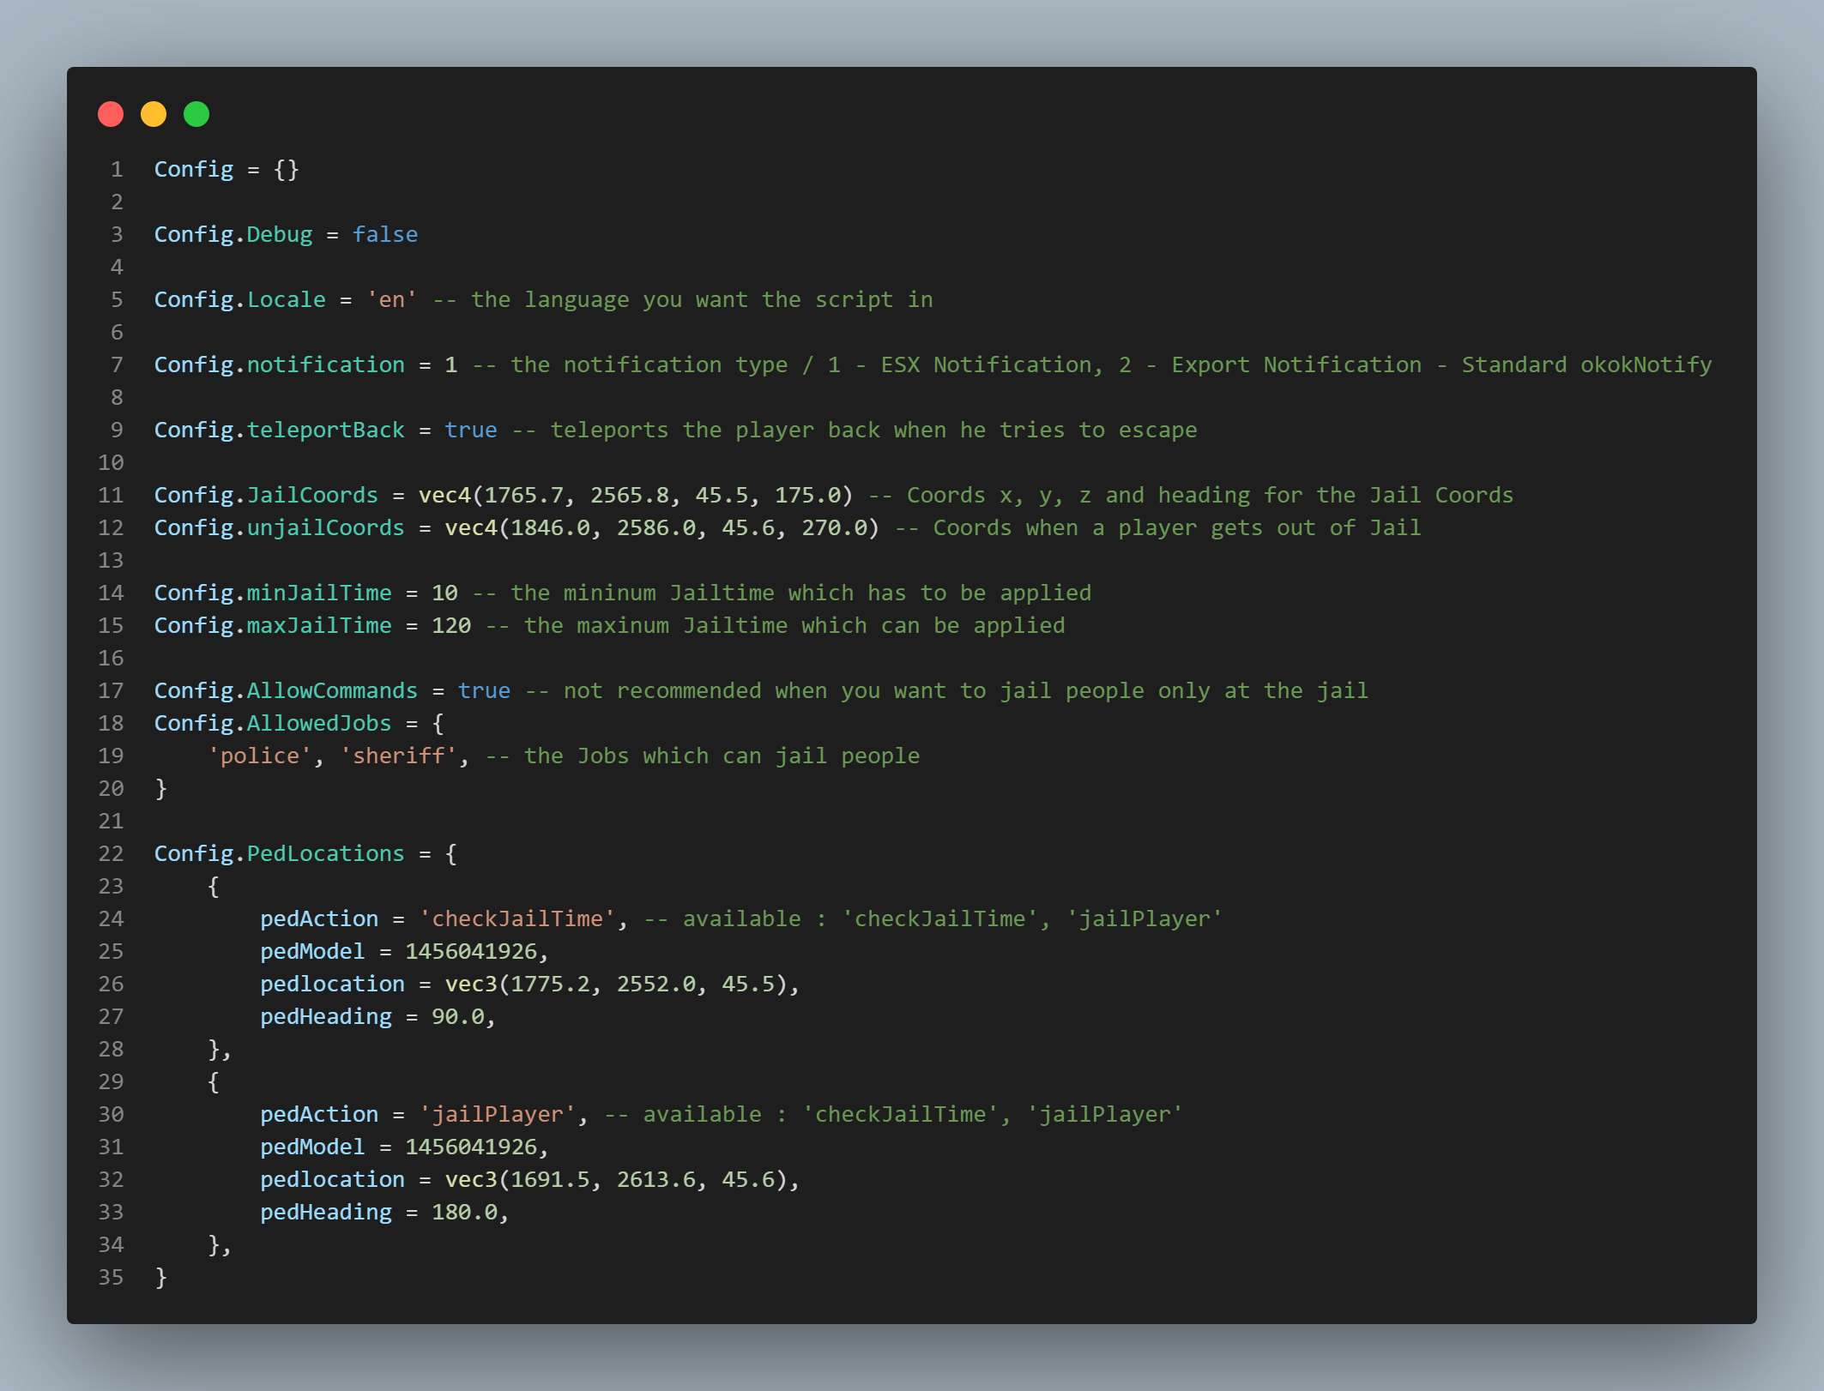Click the 'jailPlayer' string value on line 30
Screen dimensions: 1824x1391
498,1115
